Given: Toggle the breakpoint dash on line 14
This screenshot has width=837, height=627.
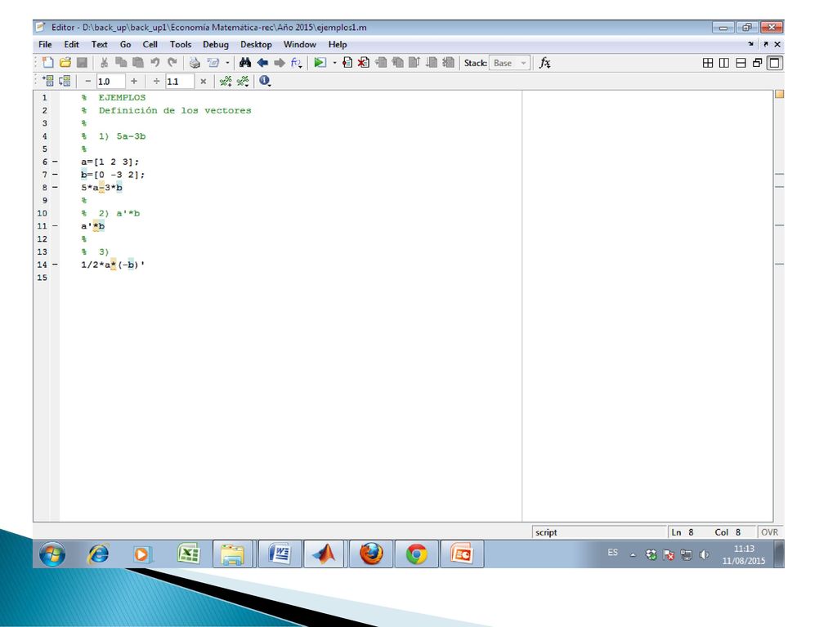Looking at the screenshot, I should 55,265.
